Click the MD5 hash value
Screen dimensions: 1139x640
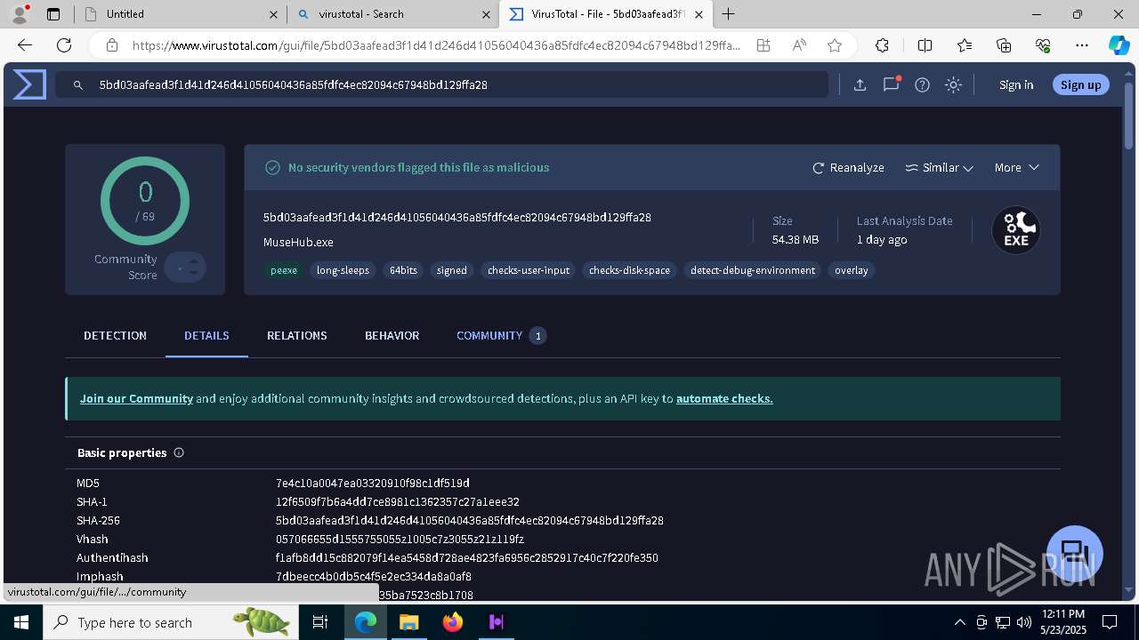pos(372,483)
